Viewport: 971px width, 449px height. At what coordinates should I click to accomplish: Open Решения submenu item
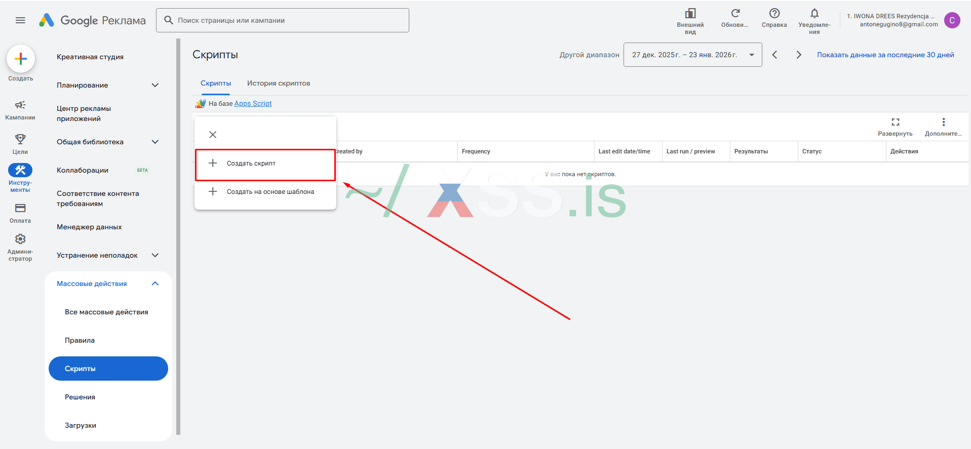coord(80,397)
